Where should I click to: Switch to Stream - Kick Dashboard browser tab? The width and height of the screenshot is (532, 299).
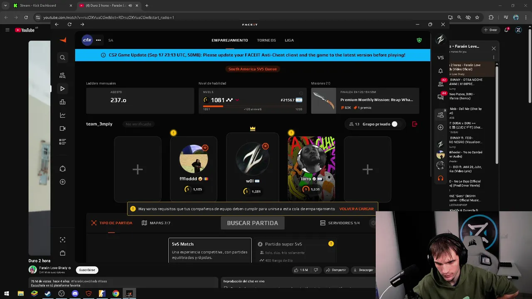tap(42, 5)
